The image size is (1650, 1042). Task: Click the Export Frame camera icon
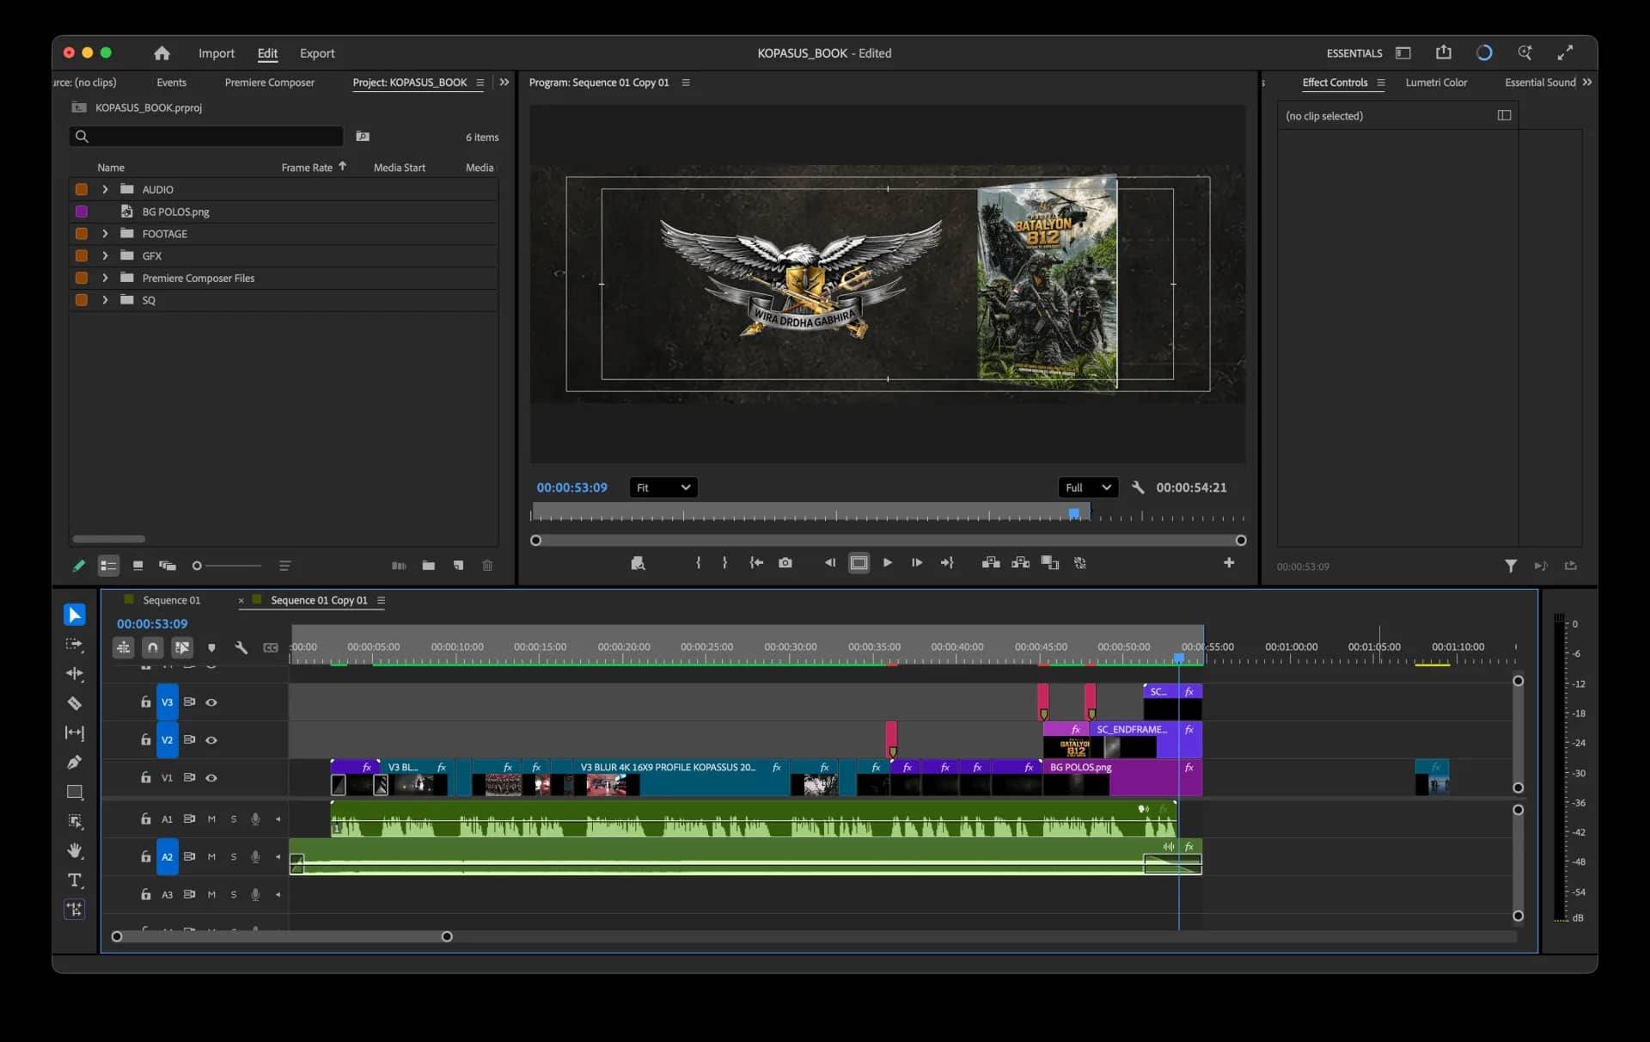point(785,563)
